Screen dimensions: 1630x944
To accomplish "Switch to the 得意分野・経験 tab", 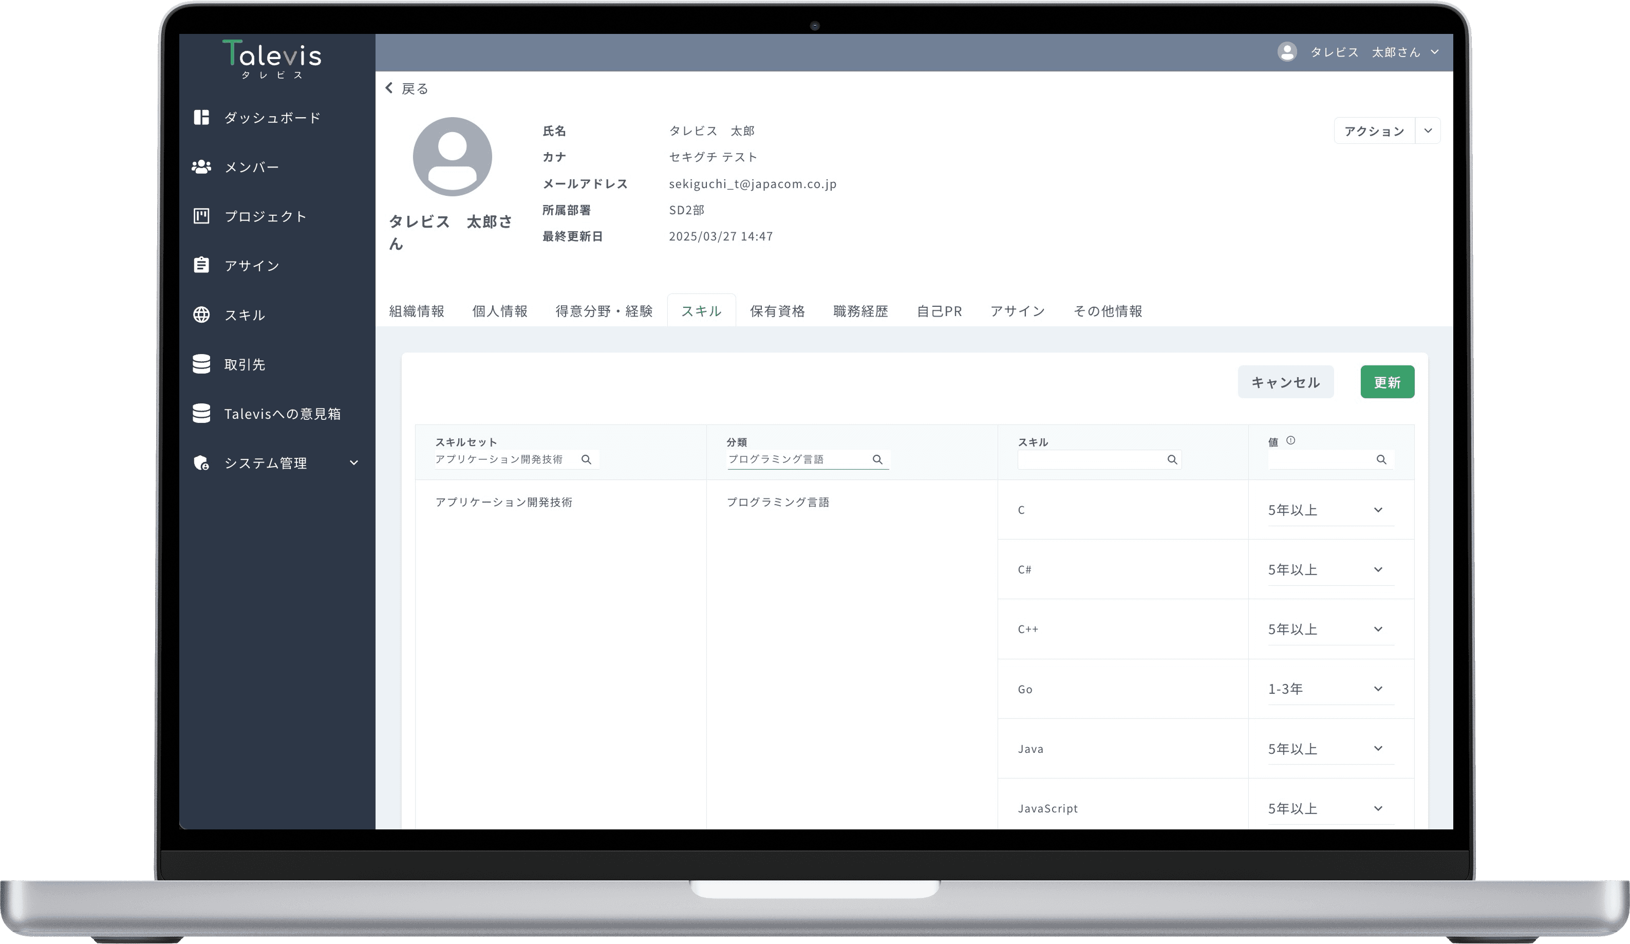I will click(604, 311).
